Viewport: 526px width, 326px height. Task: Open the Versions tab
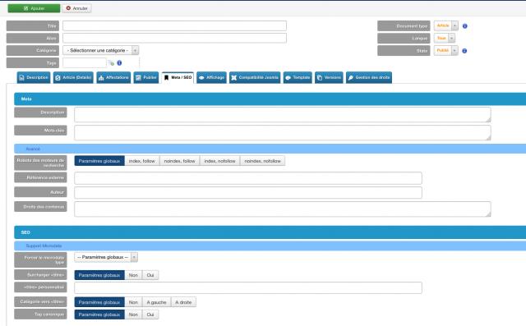coord(329,77)
